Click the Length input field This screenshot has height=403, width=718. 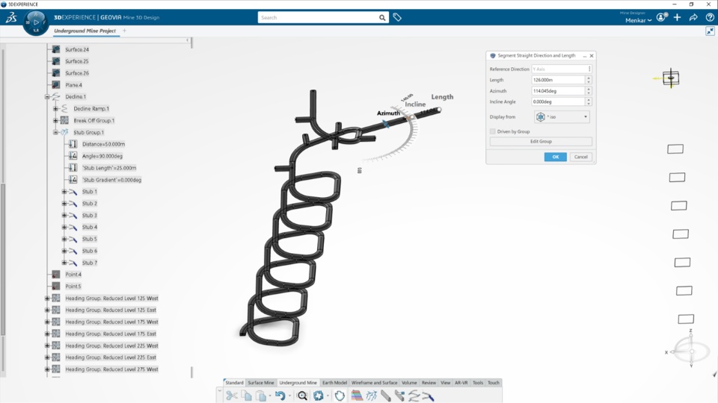558,80
